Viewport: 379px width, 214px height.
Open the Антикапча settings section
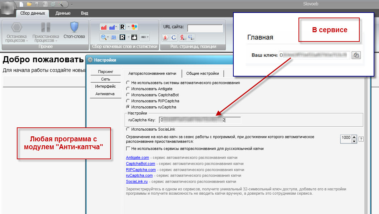click(x=105, y=94)
